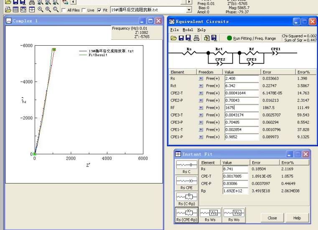Click the Rct value input field

pos(242,85)
